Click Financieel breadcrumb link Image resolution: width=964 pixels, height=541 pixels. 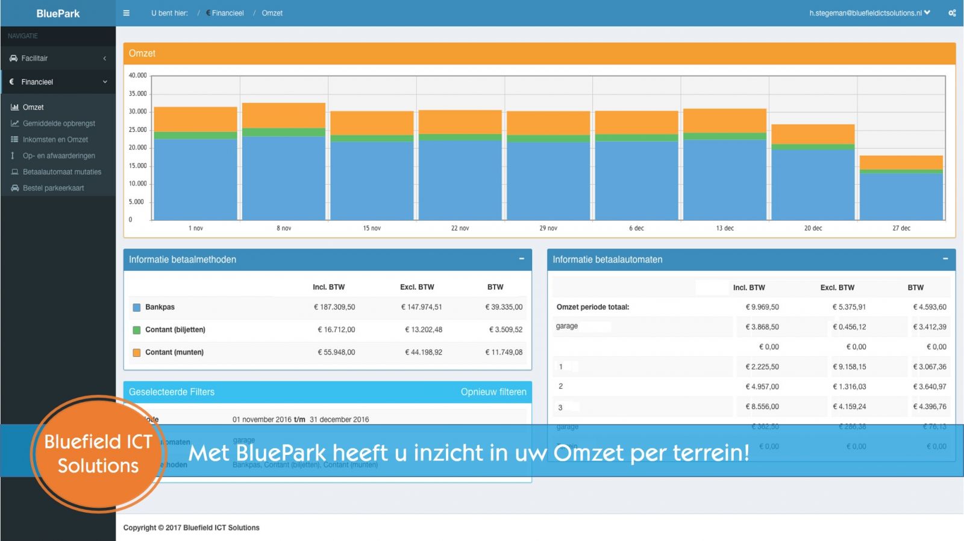(x=225, y=13)
